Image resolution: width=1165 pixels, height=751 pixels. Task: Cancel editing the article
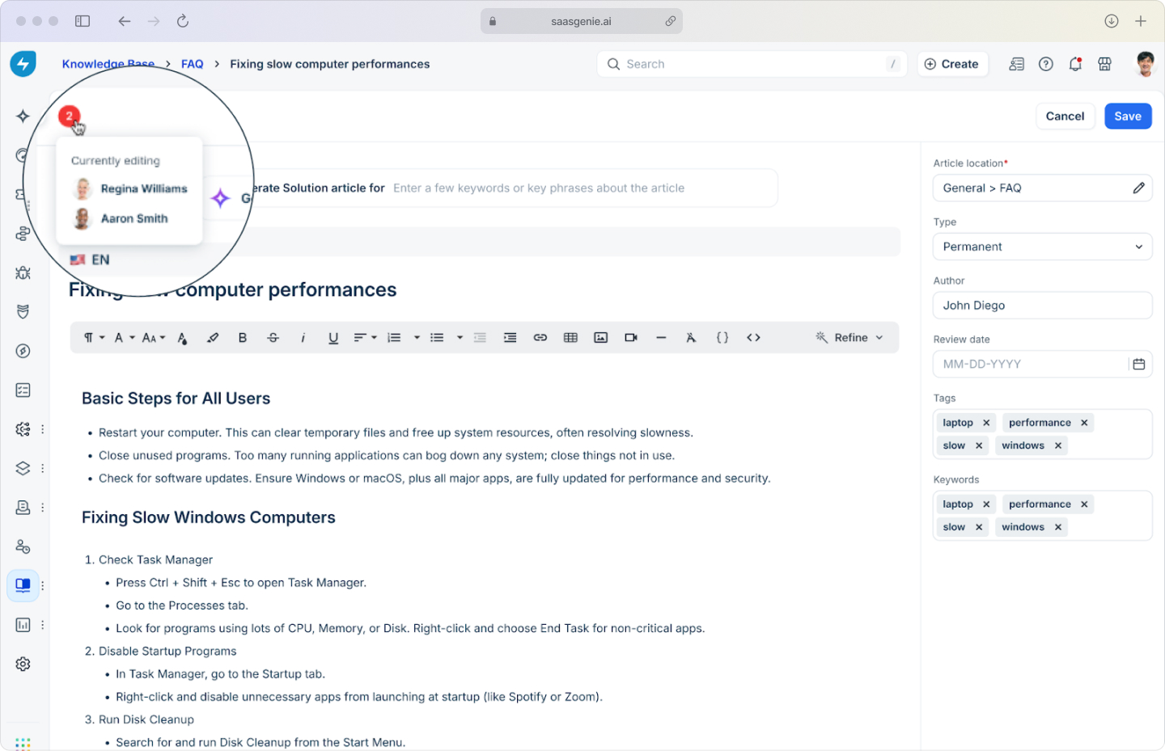[1065, 116]
